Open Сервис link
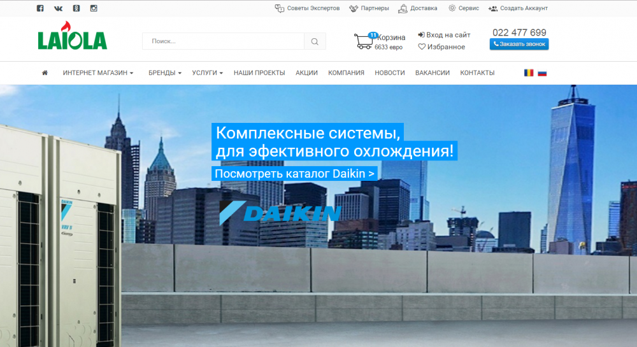 (468, 8)
